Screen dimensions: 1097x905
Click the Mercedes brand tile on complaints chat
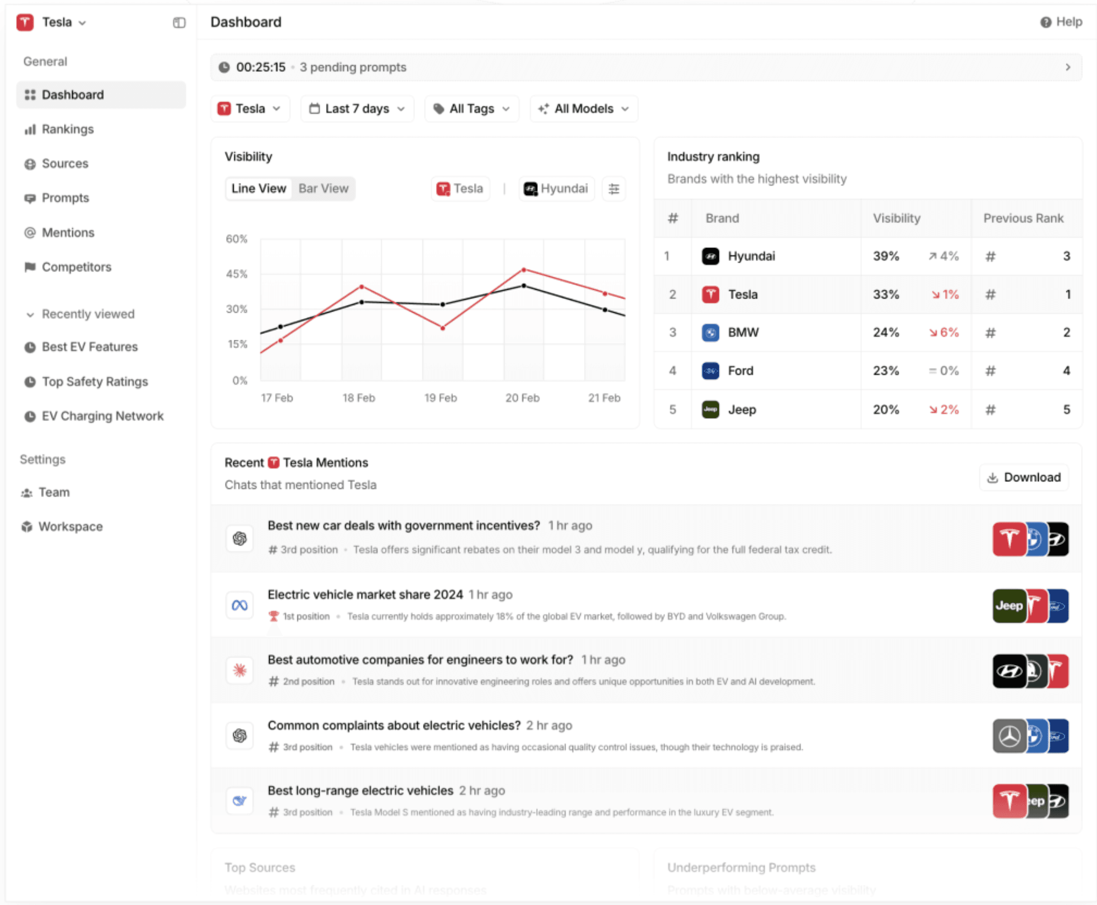coord(1009,736)
